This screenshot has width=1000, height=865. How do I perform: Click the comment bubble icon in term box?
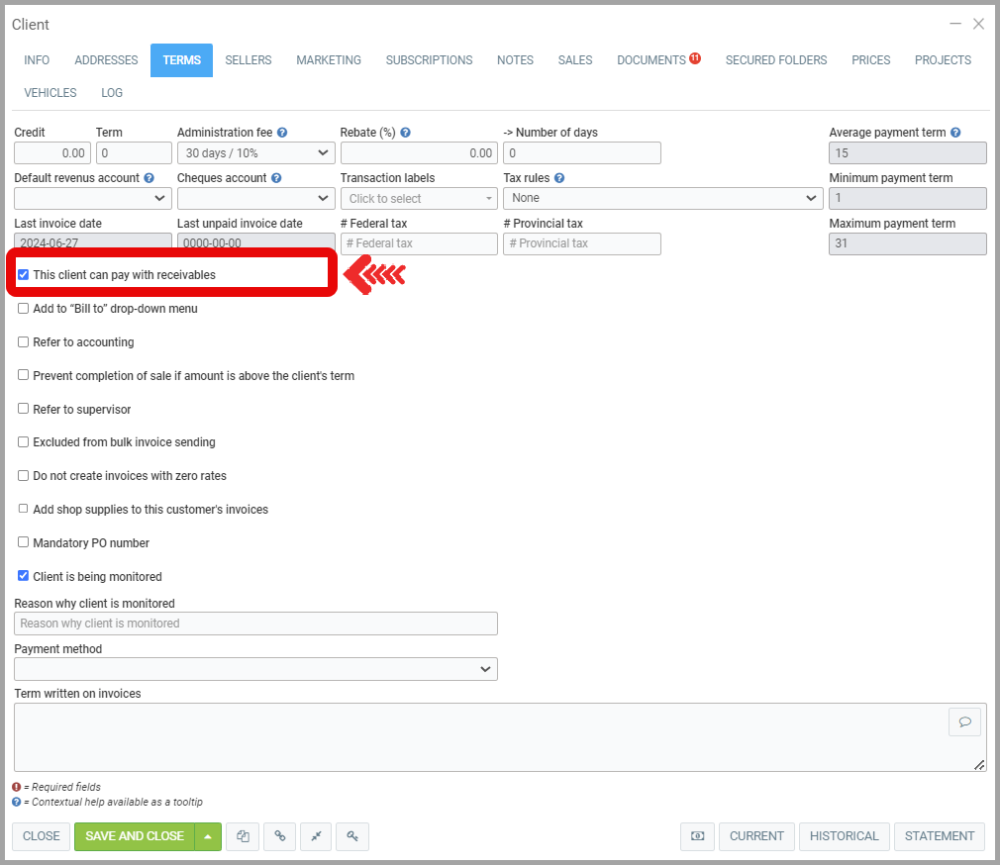[964, 721]
